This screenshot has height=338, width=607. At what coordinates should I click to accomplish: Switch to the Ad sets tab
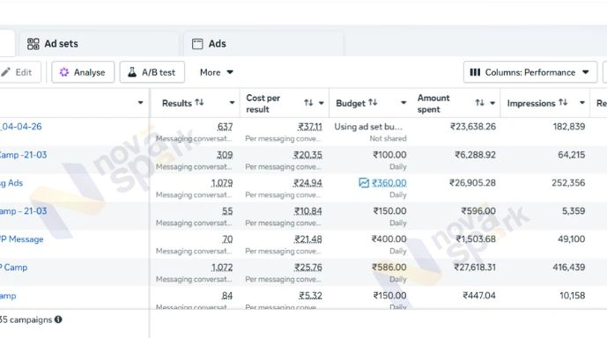coord(99,44)
